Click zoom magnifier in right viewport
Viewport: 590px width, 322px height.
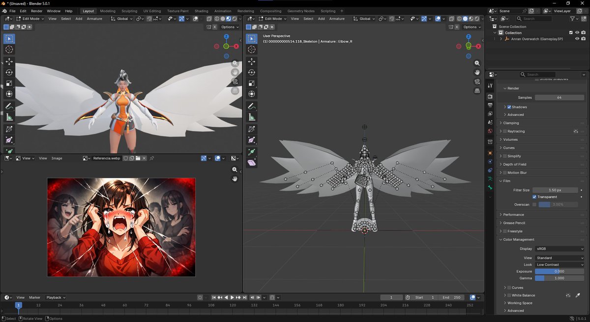pos(477,63)
